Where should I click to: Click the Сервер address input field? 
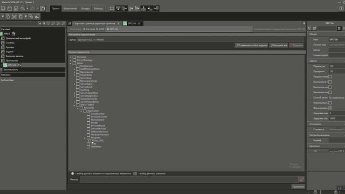coord(190,40)
